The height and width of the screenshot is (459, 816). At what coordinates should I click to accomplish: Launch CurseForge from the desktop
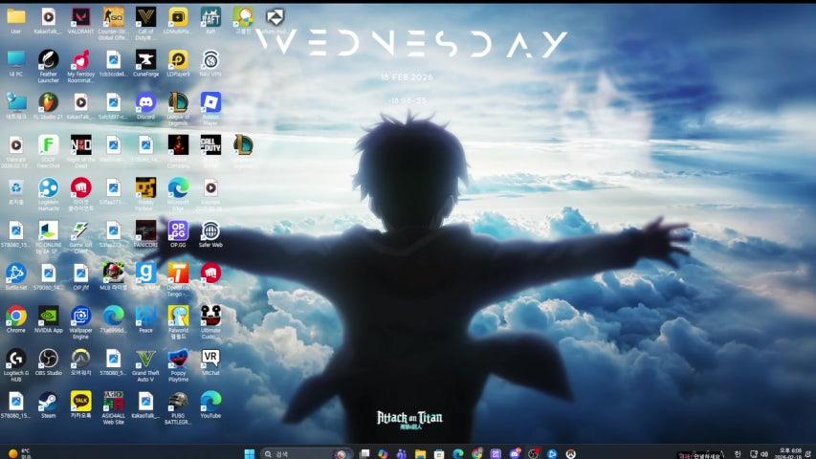[x=145, y=63]
